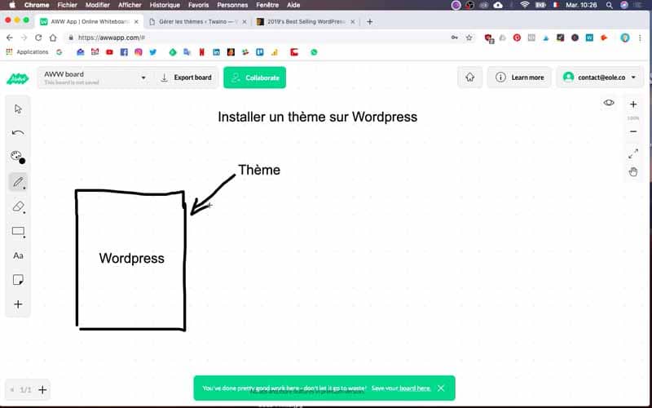The height and width of the screenshot is (408, 652).
Task: Open the Apple menu
Action: coord(12,5)
